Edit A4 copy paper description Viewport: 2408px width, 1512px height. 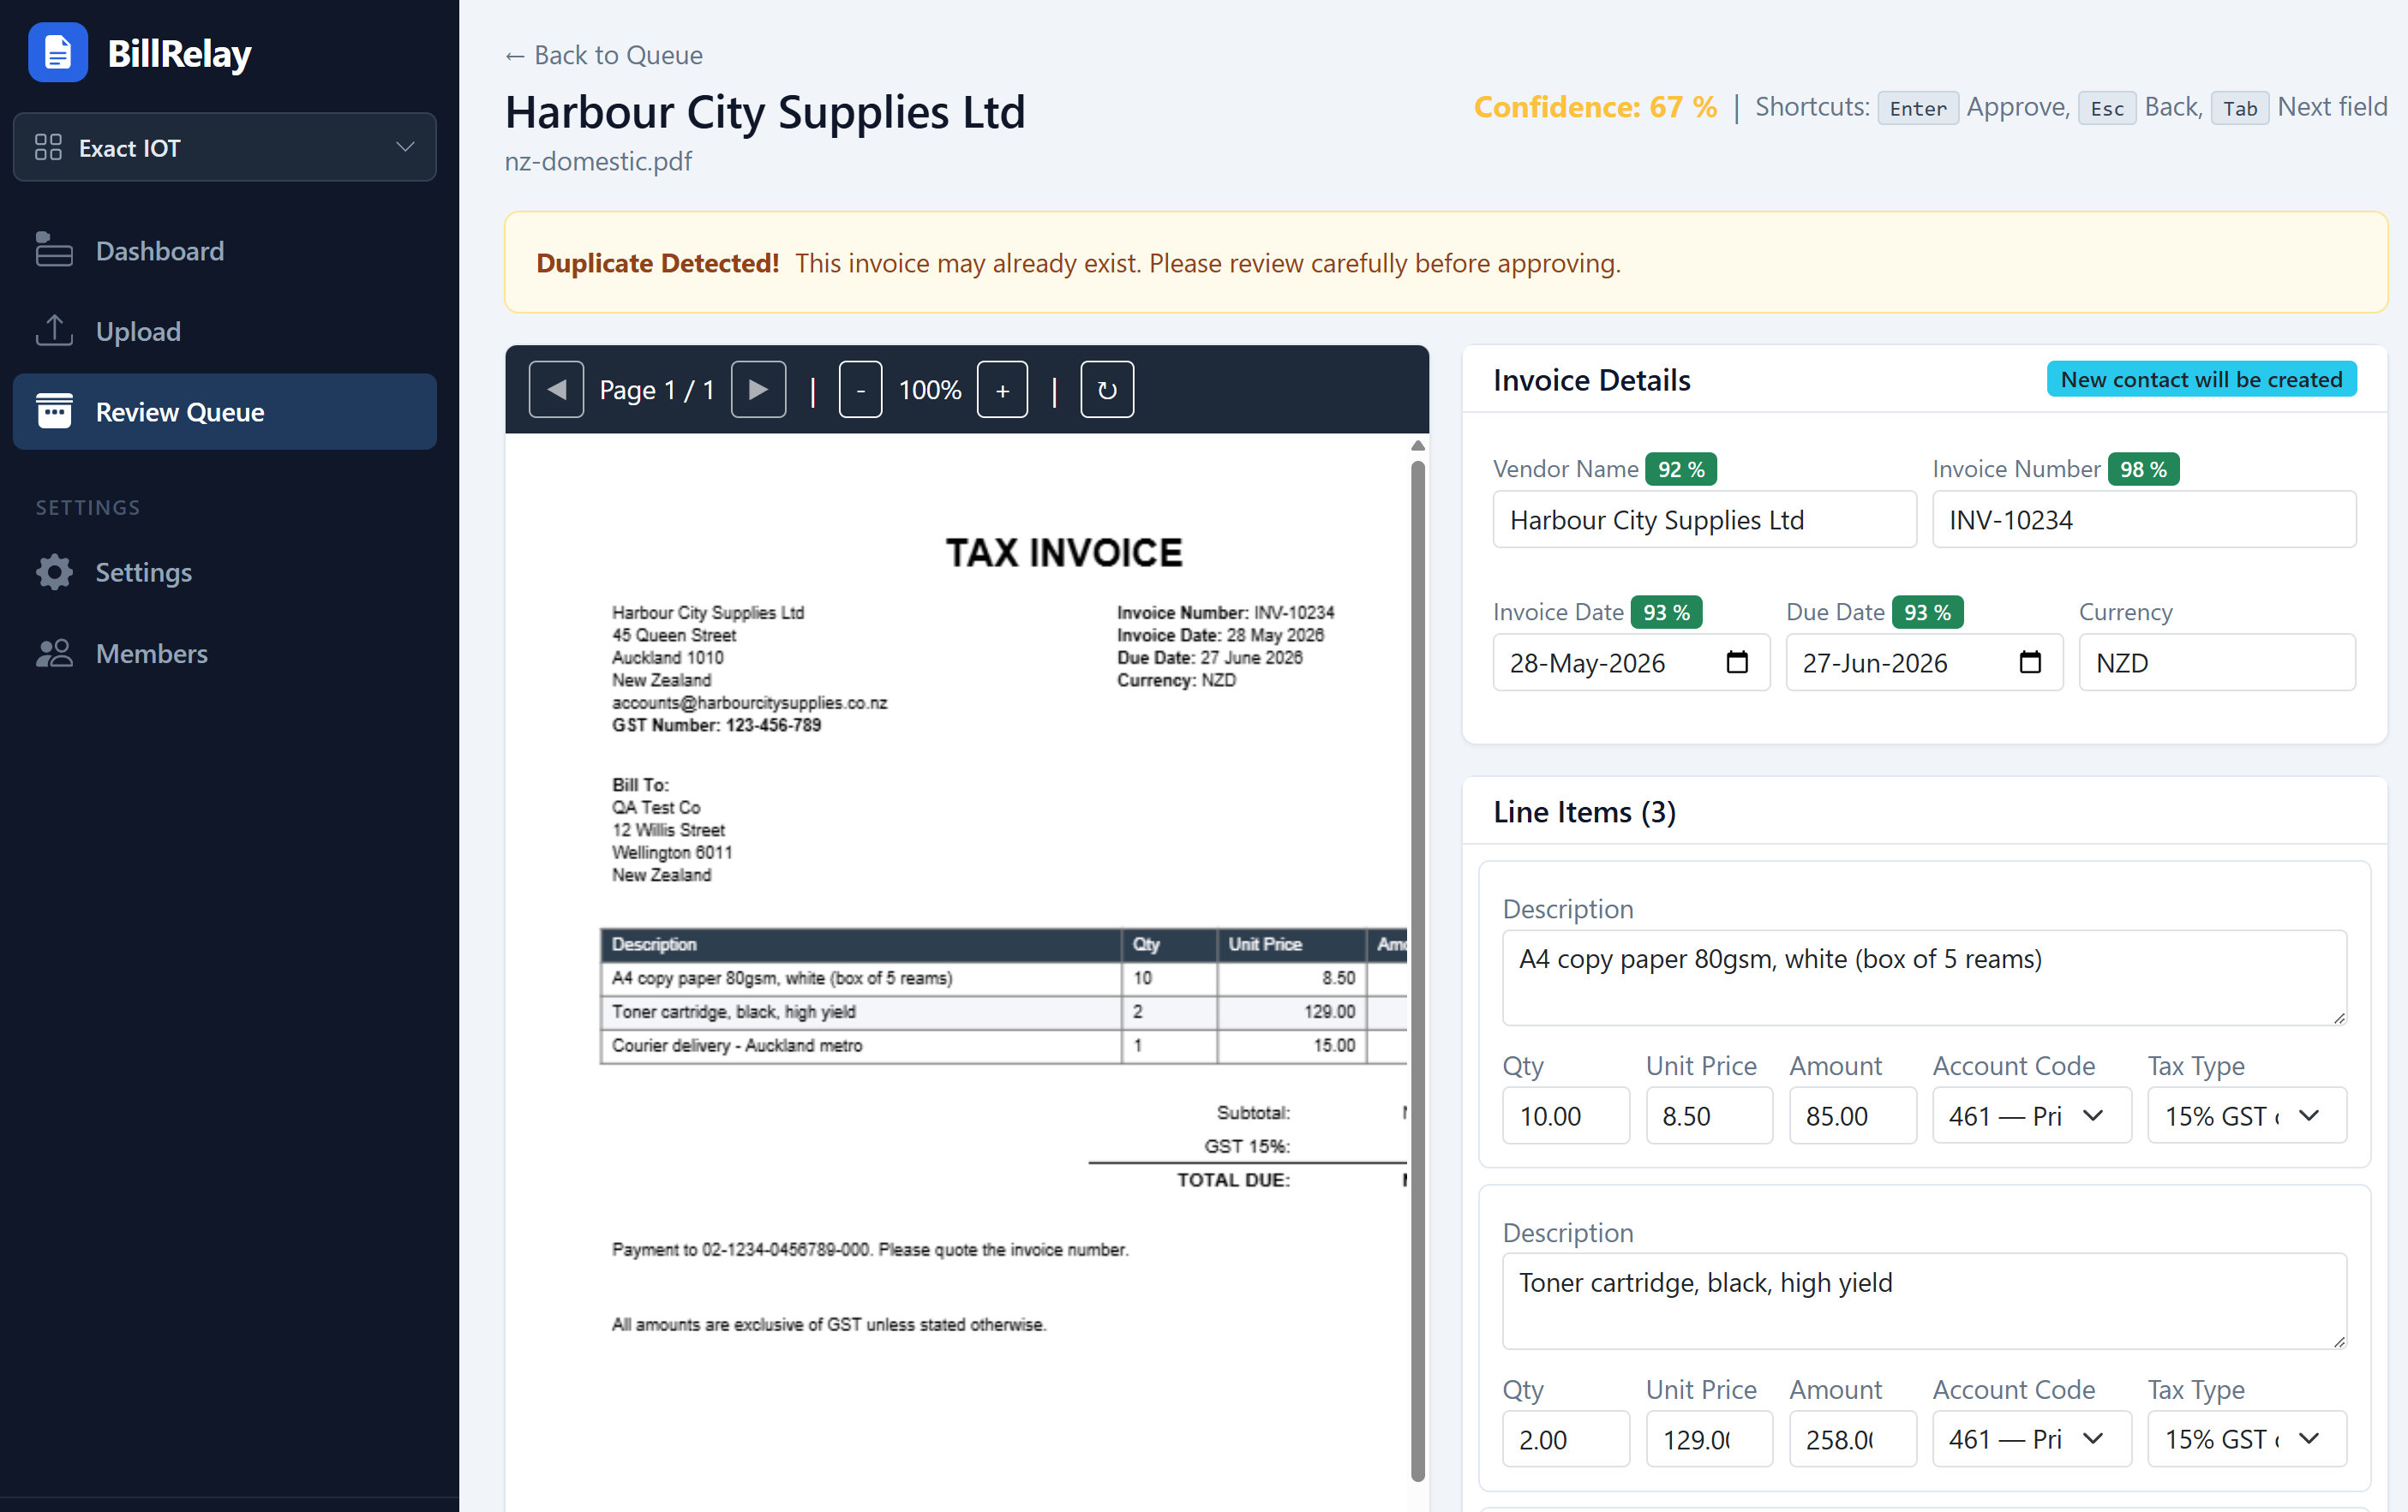point(1924,977)
